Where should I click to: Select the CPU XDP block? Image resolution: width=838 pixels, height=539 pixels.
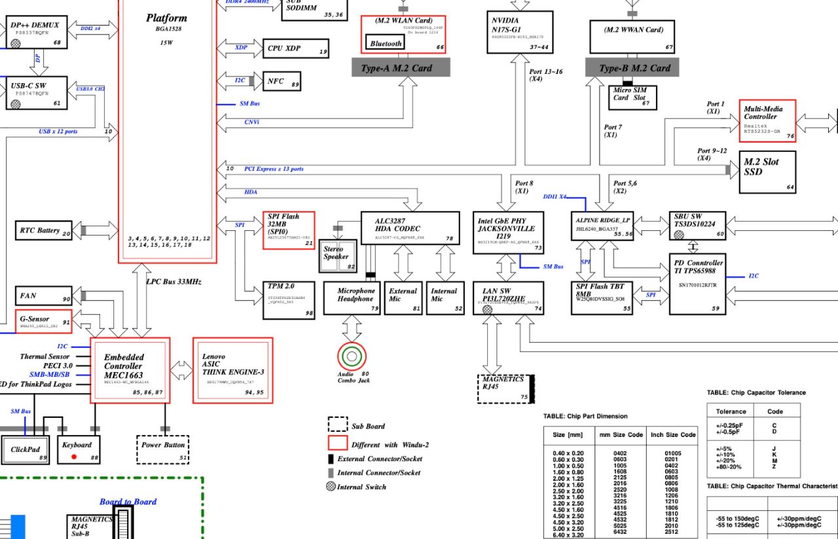pos(295,49)
